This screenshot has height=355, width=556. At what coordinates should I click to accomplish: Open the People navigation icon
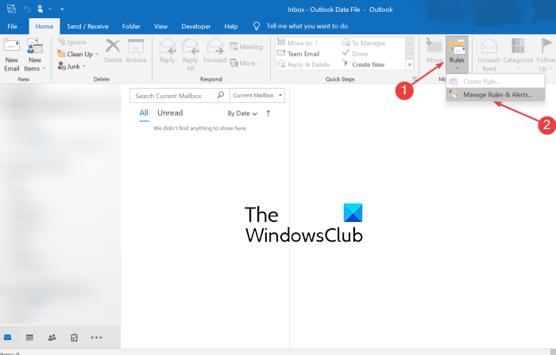52,337
